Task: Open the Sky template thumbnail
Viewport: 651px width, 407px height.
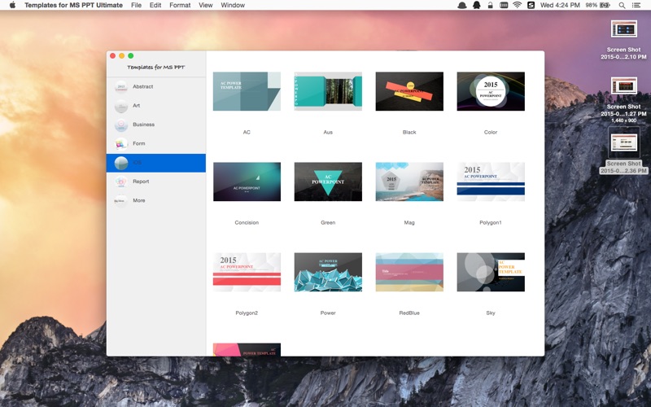Action: point(491,272)
